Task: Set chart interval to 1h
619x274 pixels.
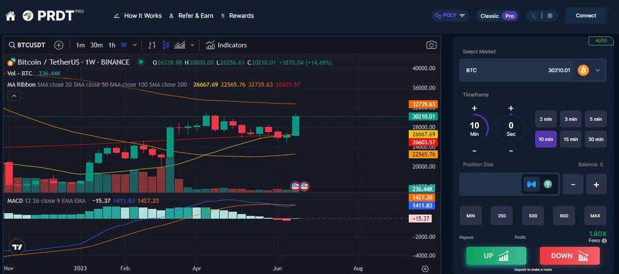Action: [x=111, y=45]
